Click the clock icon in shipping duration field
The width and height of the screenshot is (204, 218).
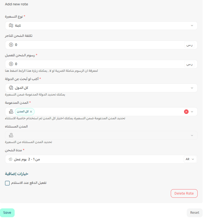pos(11,159)
